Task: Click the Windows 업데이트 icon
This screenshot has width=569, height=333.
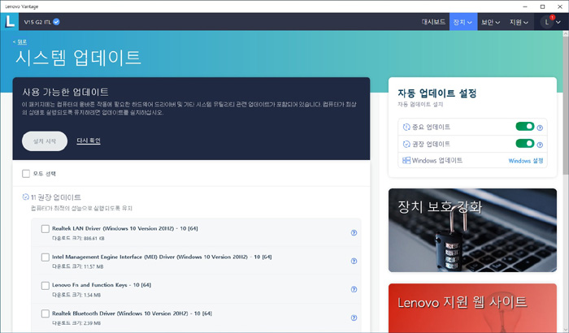Action: click(x=406, y=160)
